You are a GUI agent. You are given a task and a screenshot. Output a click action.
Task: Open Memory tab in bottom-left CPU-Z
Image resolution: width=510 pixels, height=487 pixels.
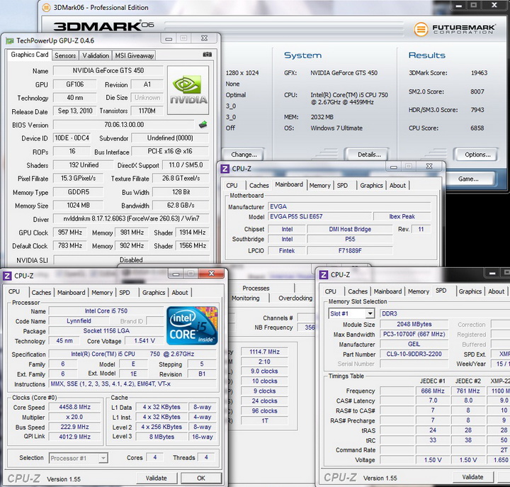[102, 292]
